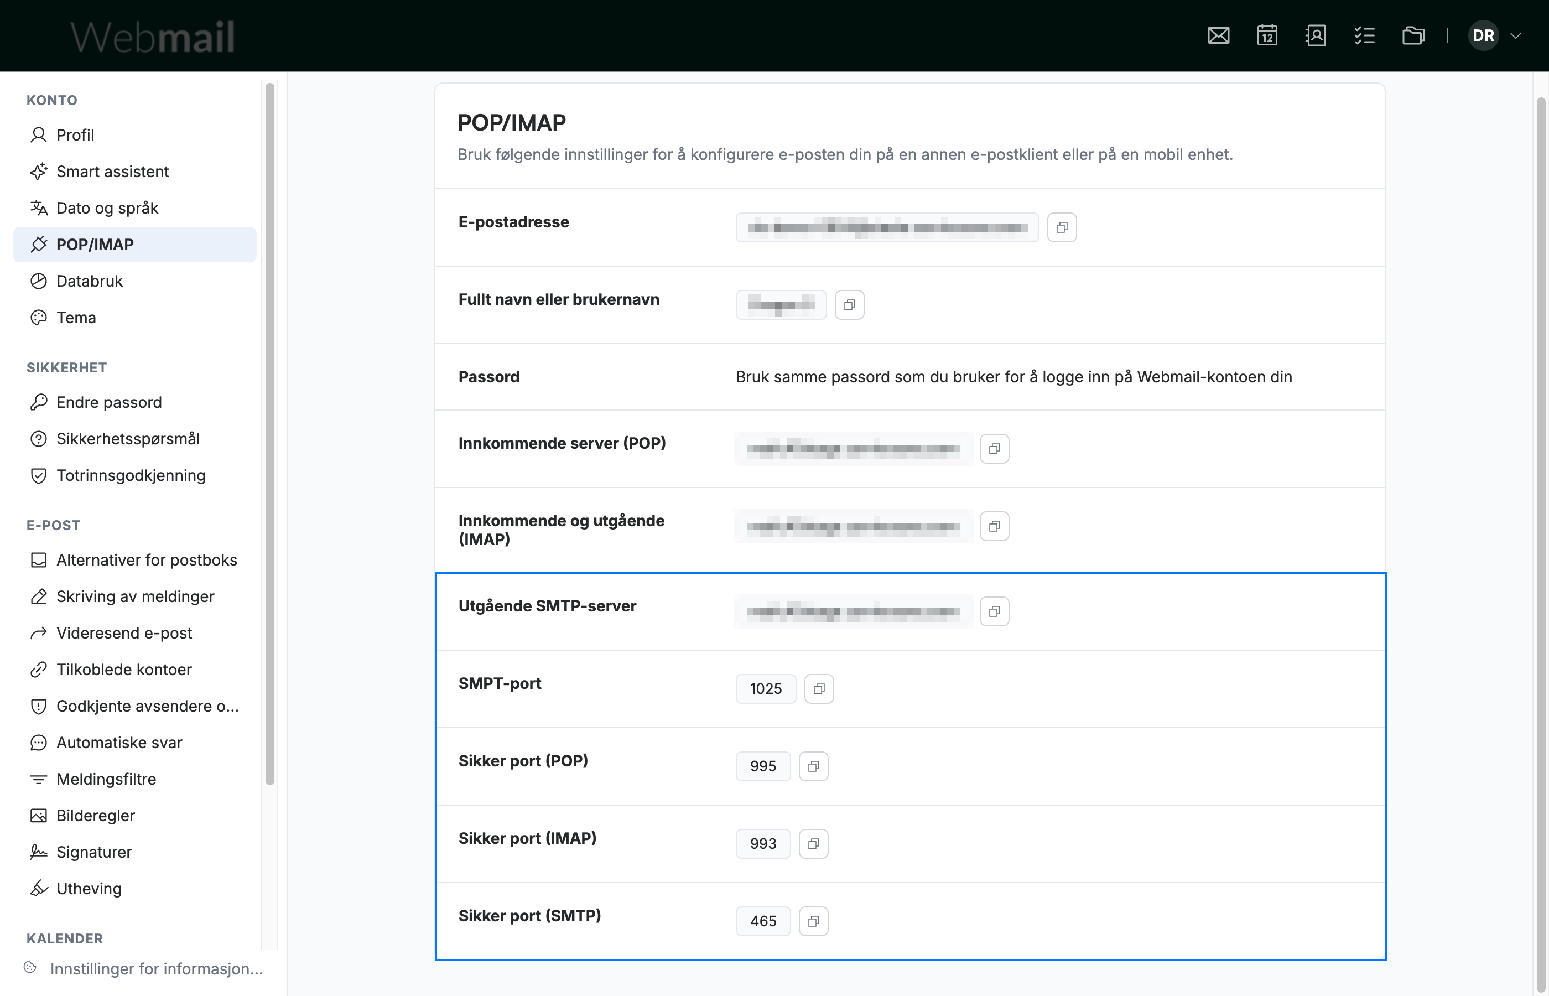1549x996 pixels.
Task: Click the SIKKERHET section header
Action: tap(66, 367)
